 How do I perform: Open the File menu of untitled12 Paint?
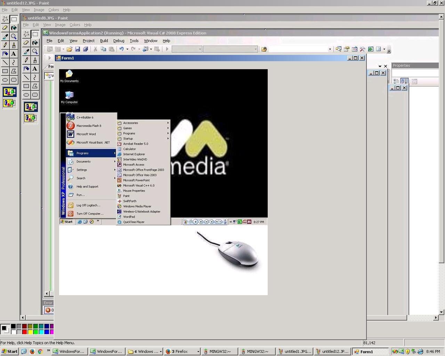pyautogui.click(x=5, y=10)
